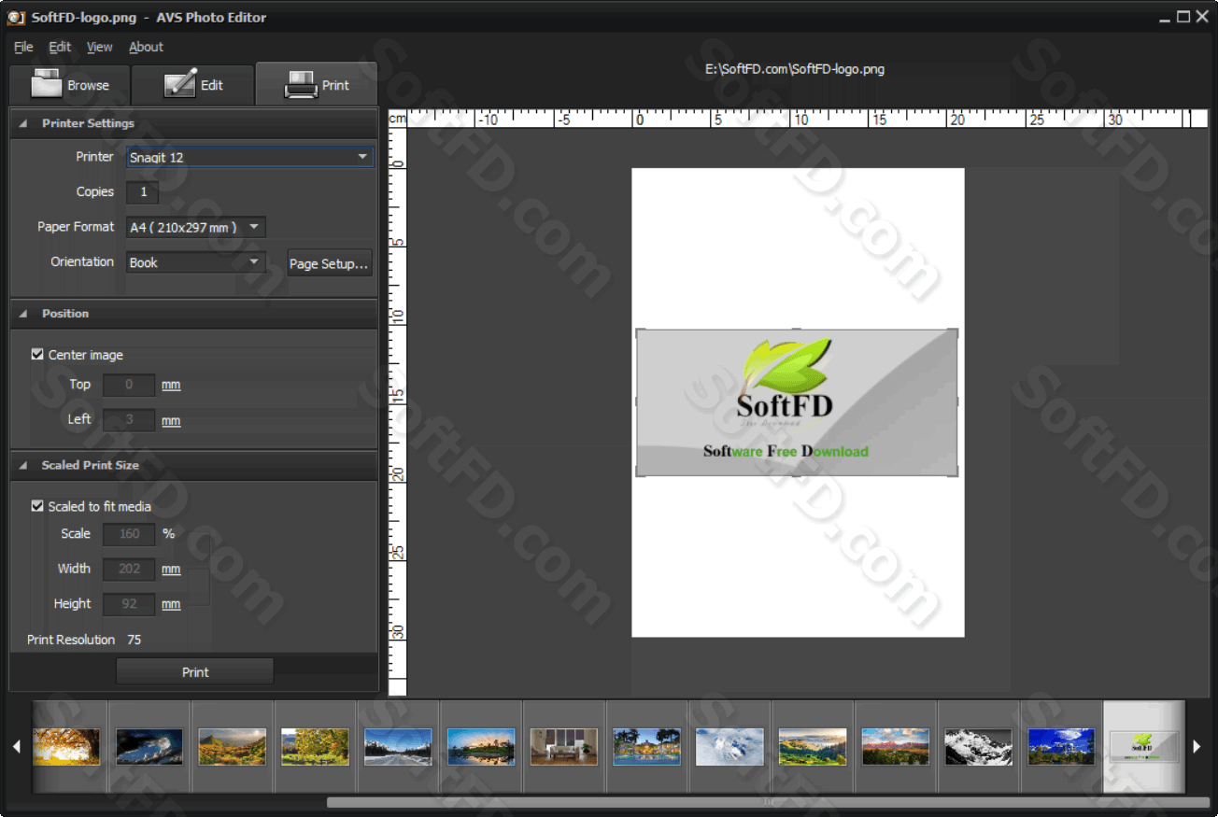Select the SoftFD logo image on page preview

point(797,402)
